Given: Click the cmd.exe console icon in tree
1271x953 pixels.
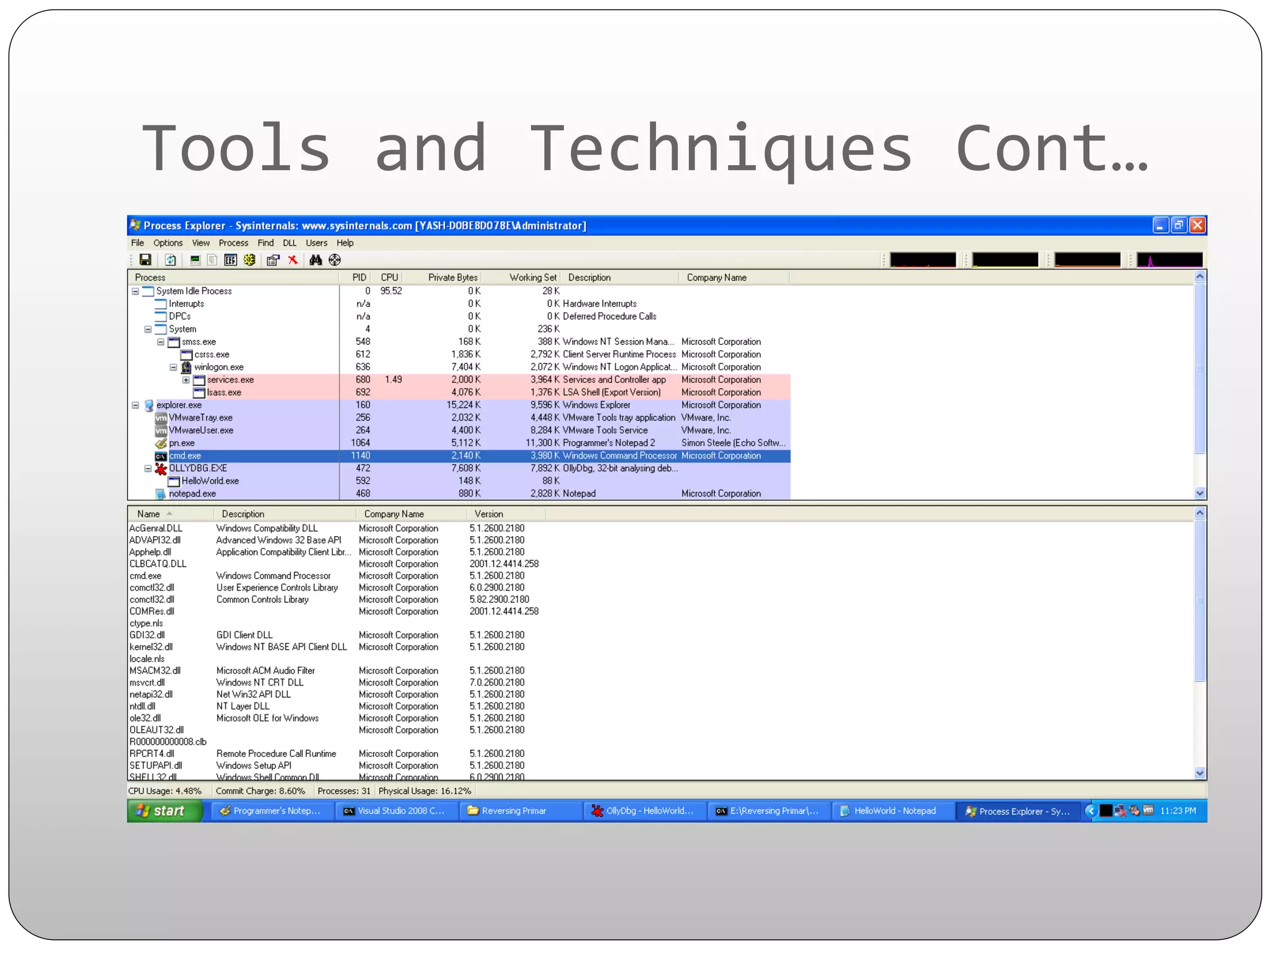Looking at the screenshot, I should point(161,456).
